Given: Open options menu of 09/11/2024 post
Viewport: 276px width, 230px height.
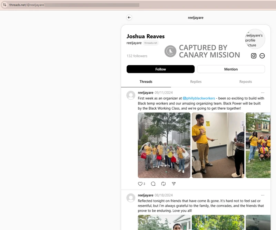Looking at the screenshot, I should click(263, 92).
